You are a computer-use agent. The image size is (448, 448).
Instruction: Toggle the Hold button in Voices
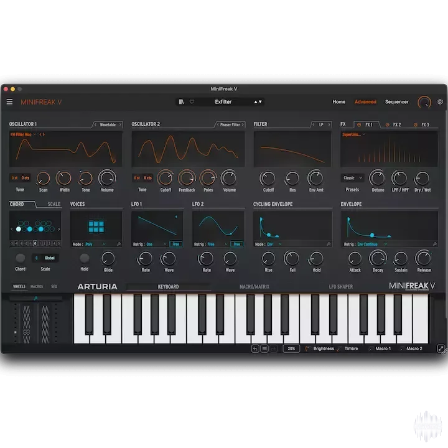coord(84,258)
